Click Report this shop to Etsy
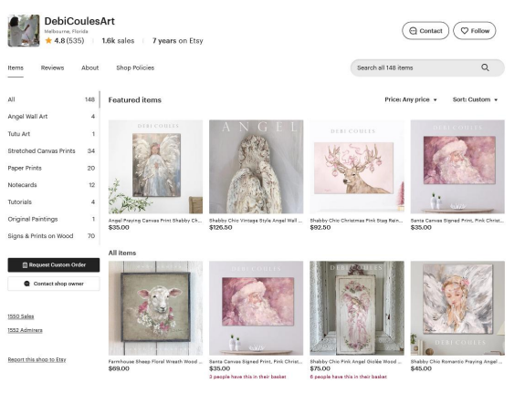Screen dimensions: 525x393 [x=37, y=359]
